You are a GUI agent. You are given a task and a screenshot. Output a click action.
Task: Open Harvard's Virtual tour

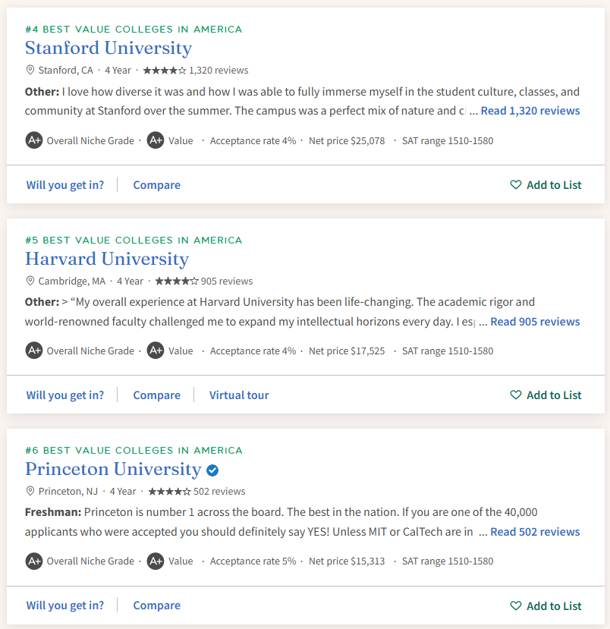(239, 395)
